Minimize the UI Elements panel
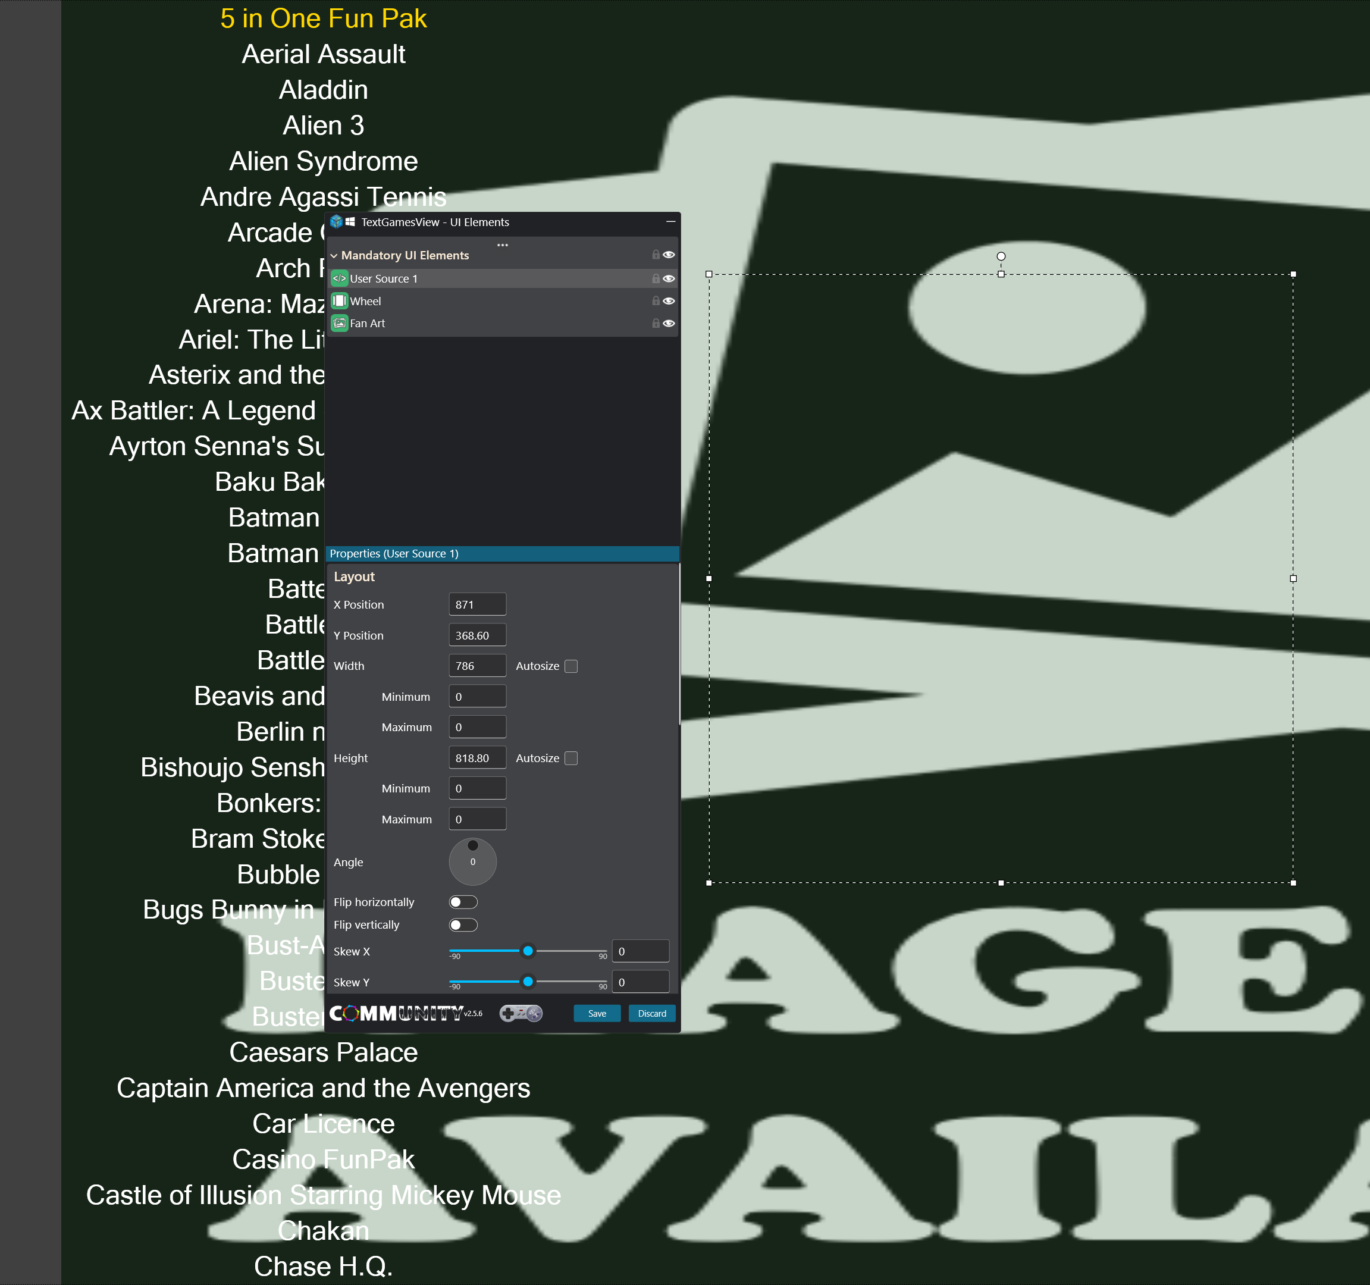Viewport: 1370px width, 1285px height. point(670,222)
